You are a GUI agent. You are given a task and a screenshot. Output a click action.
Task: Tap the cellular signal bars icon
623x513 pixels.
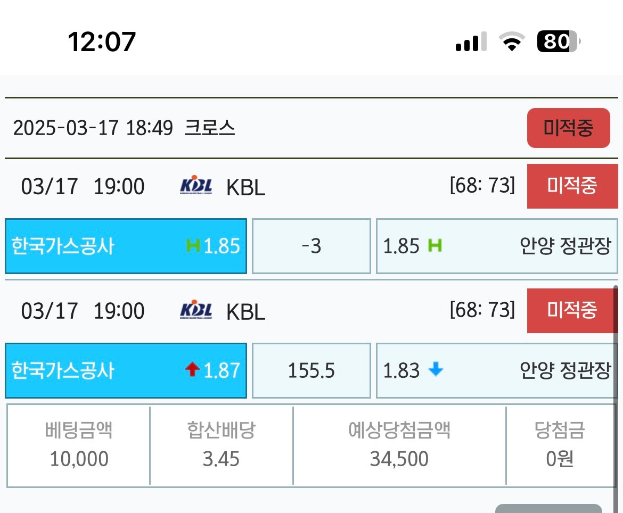point(471,42)
